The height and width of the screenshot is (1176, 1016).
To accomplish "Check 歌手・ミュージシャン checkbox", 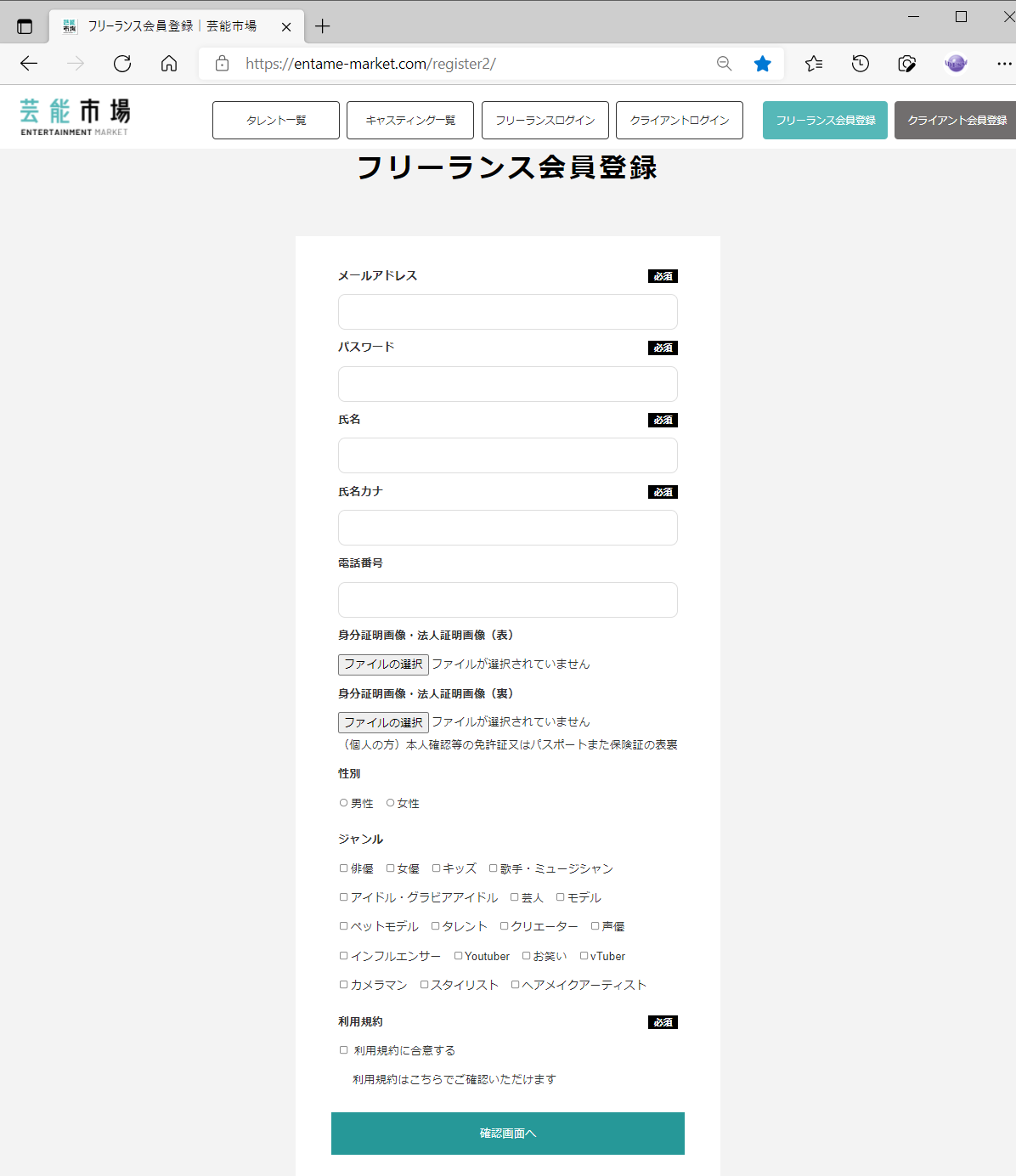I will click(494, 868).
